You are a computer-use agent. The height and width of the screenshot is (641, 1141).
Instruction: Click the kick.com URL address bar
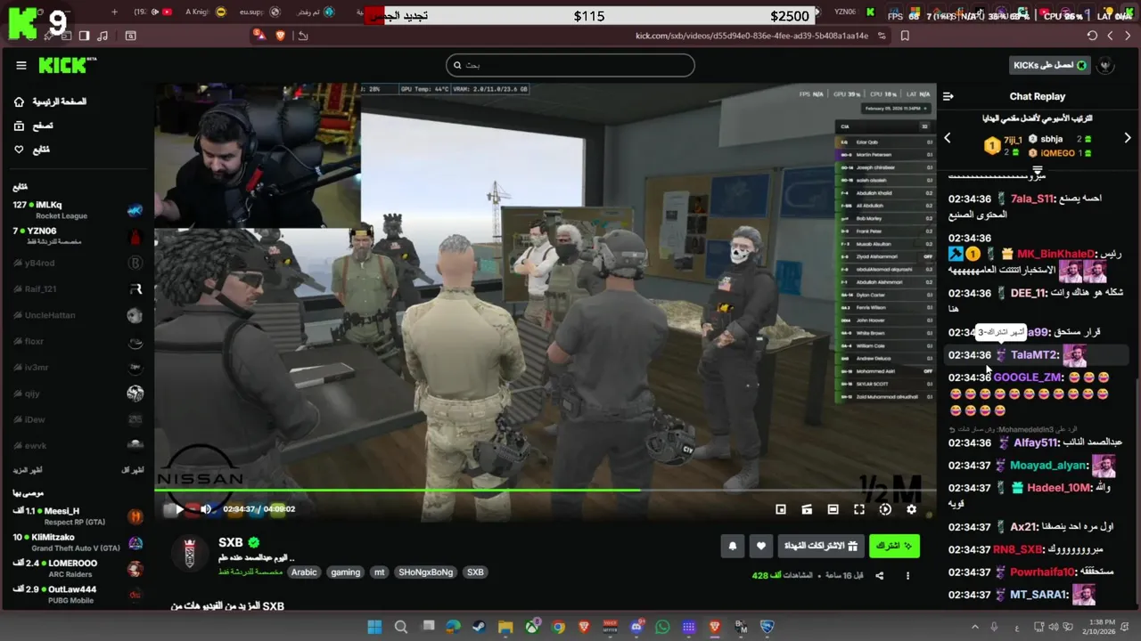pyautogui.click(x=751, y=36)
